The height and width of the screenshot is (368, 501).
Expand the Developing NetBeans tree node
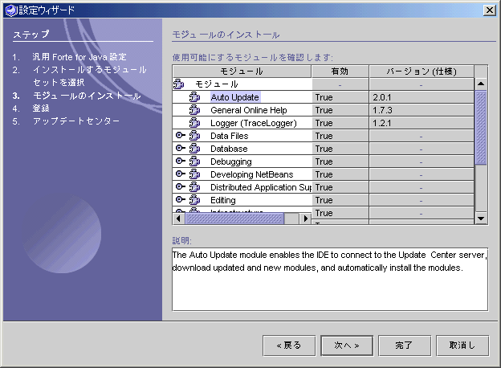[180, 174]
